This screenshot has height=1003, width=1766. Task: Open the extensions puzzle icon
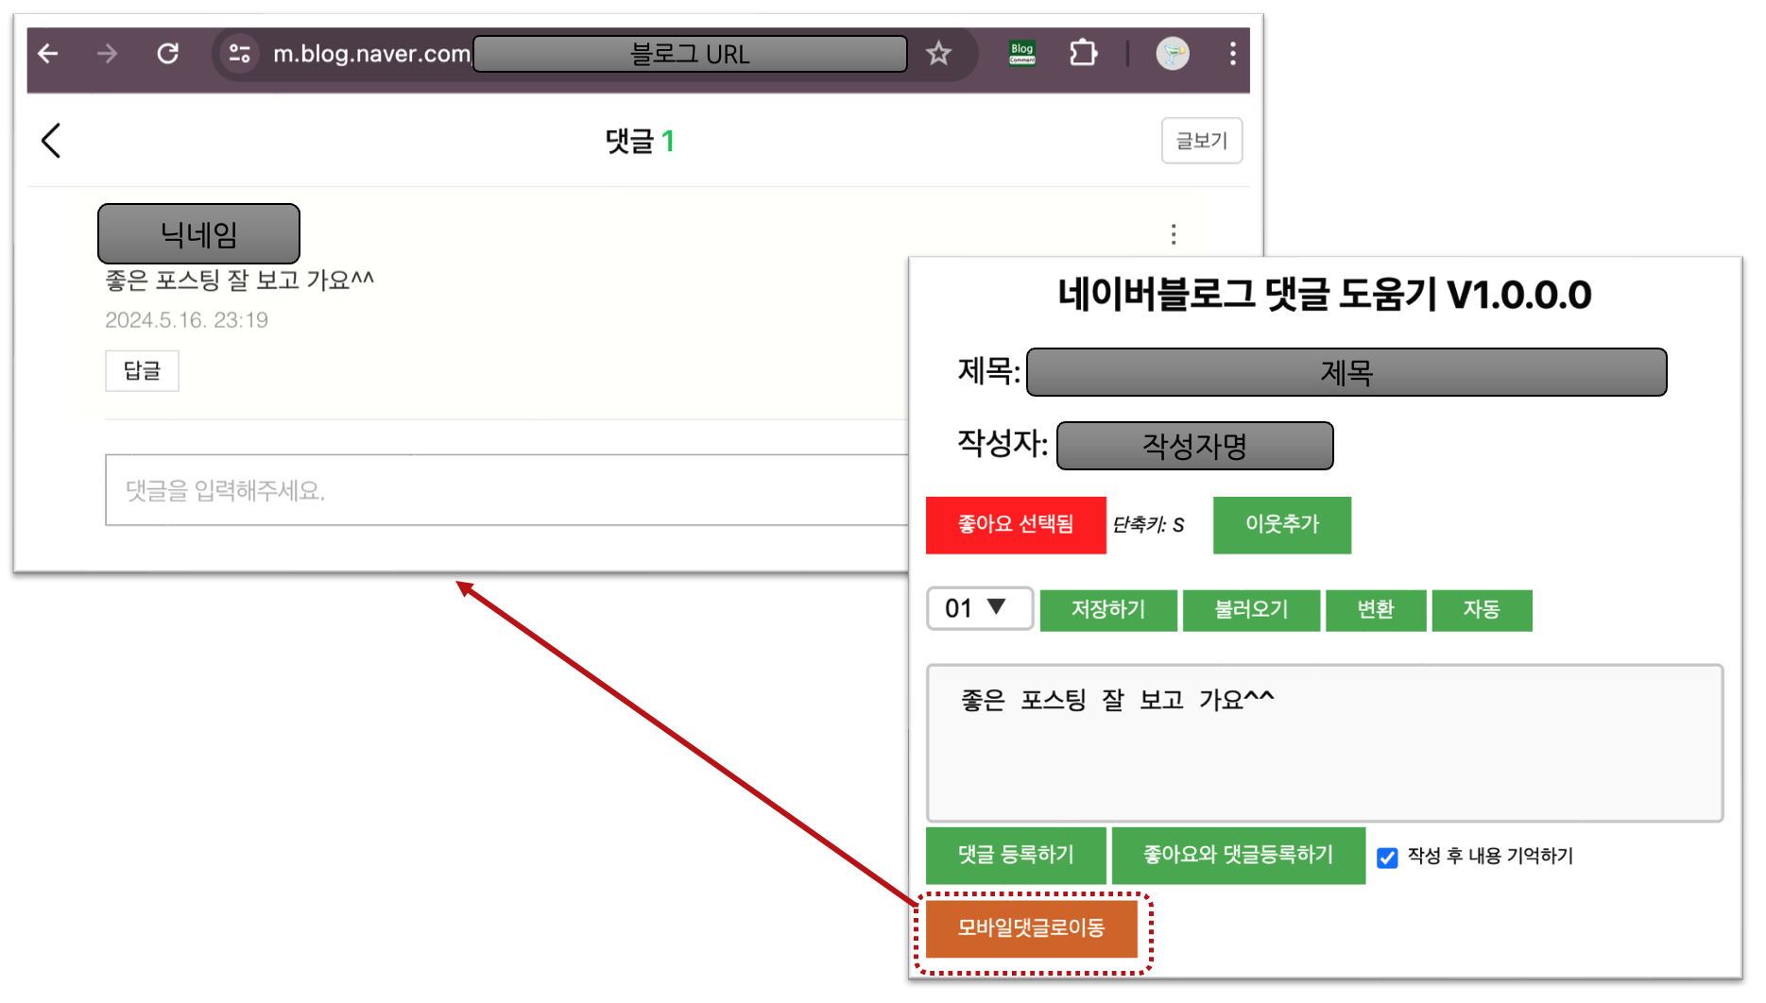pyautogui.click(x=1083, y=53)
